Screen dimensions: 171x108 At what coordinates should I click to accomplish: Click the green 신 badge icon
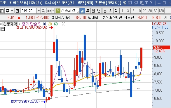[58, 11]
